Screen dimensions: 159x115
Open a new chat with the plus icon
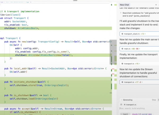156,5
